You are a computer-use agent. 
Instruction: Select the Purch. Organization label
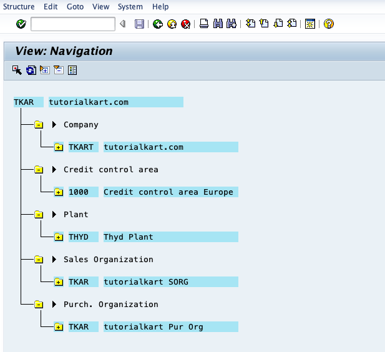tap(111, 305)
